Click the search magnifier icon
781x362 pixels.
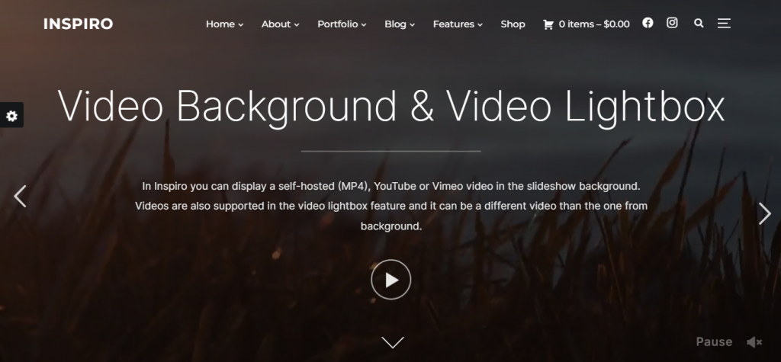699,24
